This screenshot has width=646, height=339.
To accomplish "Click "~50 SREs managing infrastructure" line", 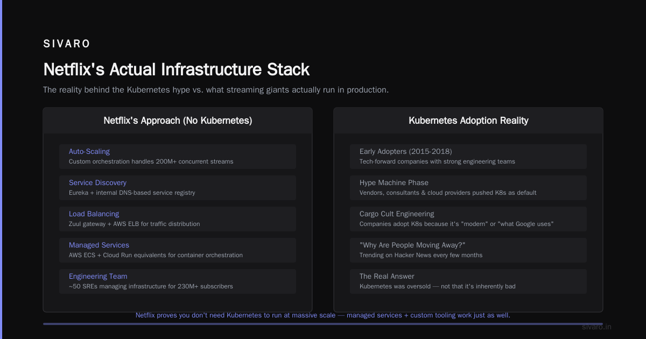I will (x=151, y=286).
